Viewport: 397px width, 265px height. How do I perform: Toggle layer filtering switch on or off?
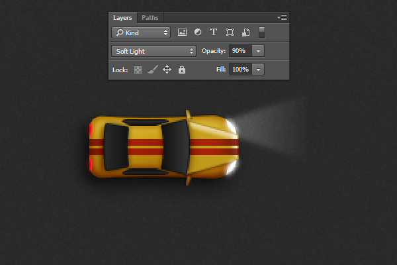[x=262, y=32]
